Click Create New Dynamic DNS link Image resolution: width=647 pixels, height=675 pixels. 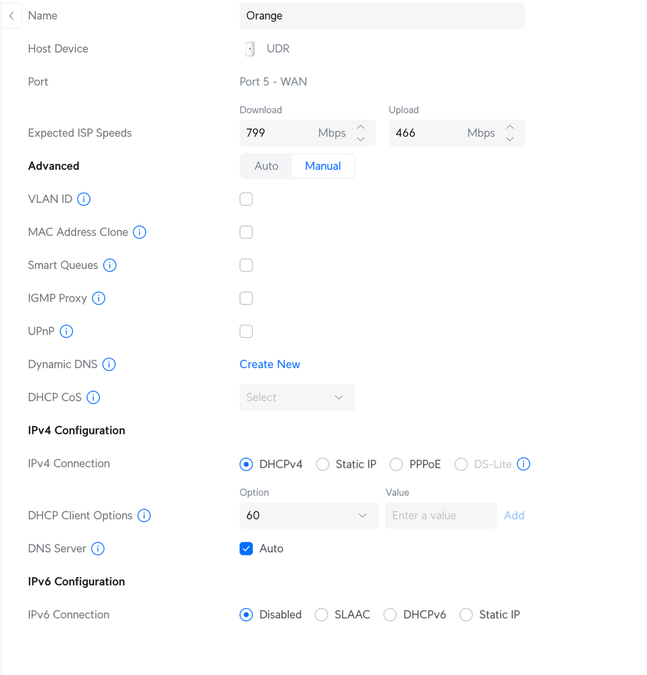point(270,365)
